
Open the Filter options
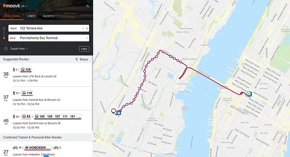[84, 49]
